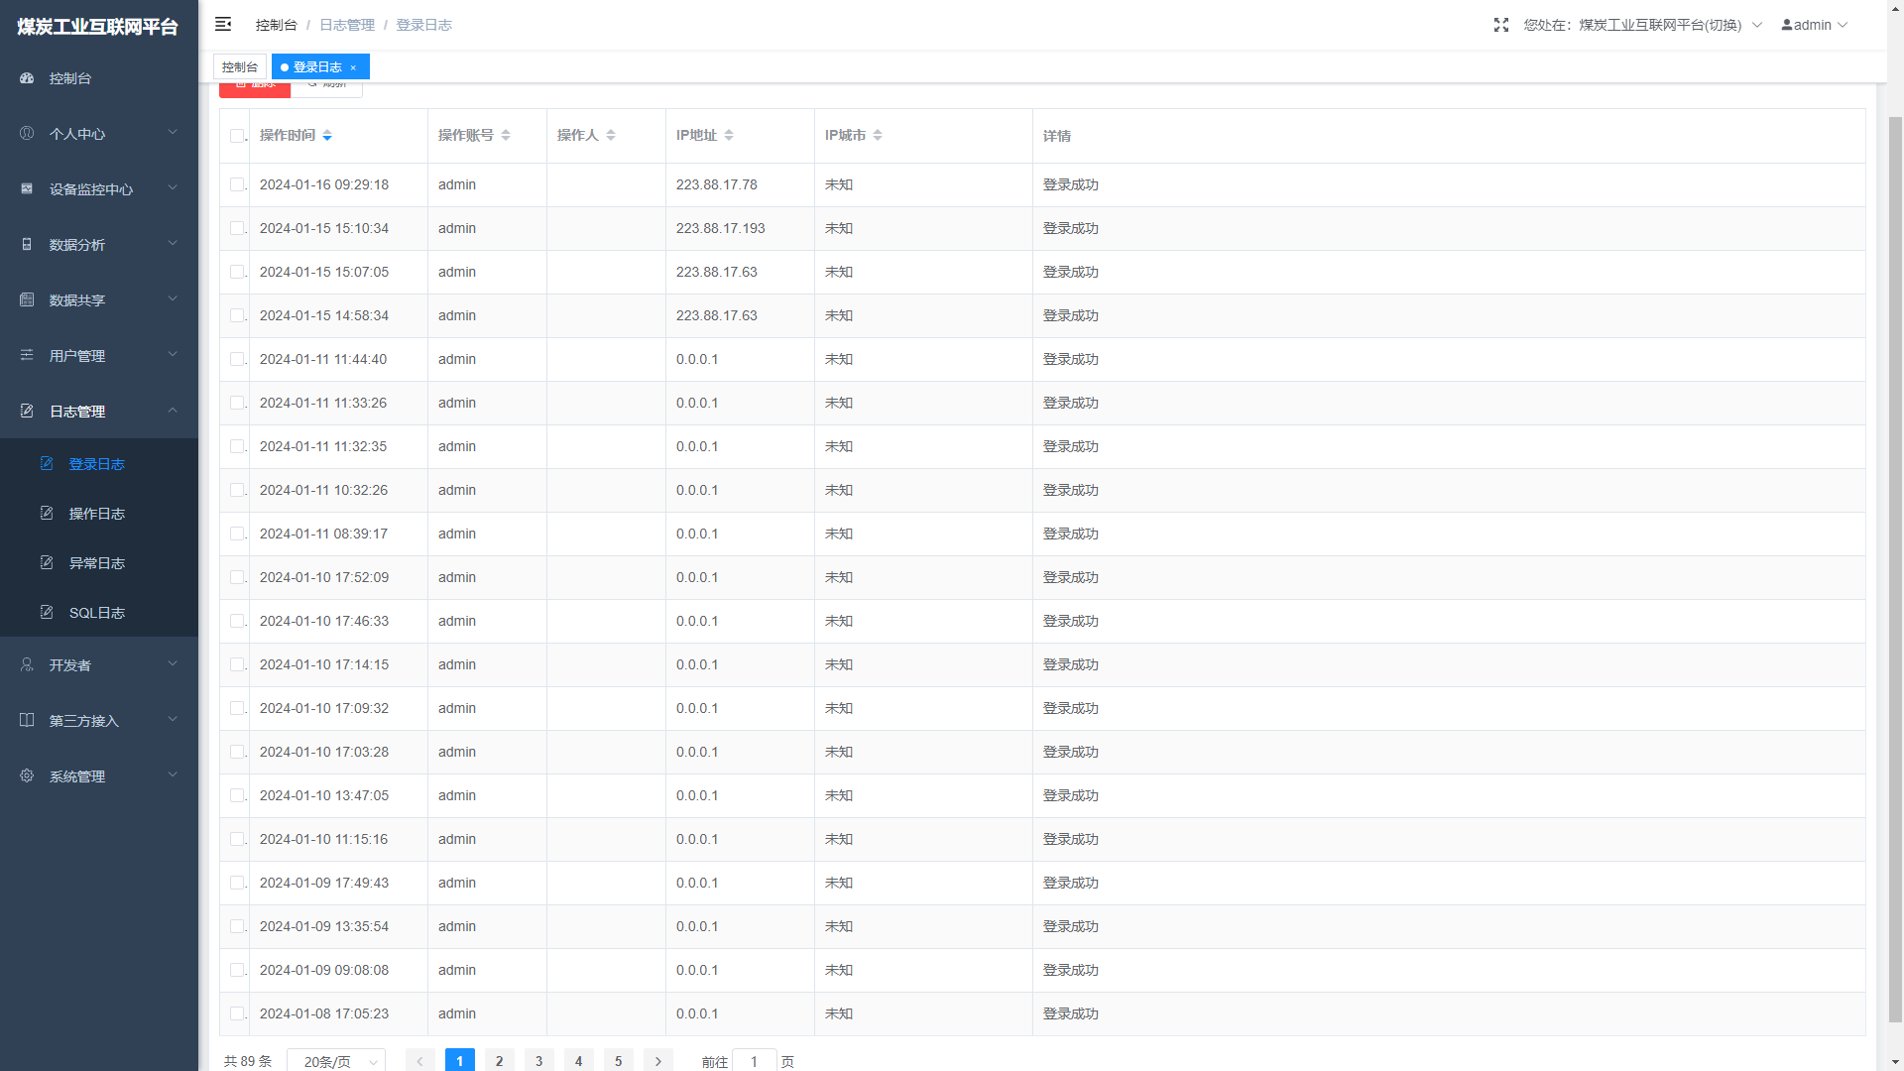Click the 控制台 dashboard icon in the sidebar

pos(27,78)
